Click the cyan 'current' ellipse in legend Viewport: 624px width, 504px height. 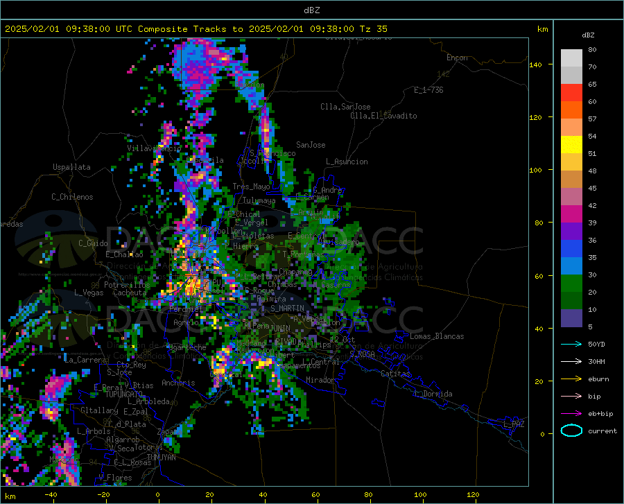571,431
